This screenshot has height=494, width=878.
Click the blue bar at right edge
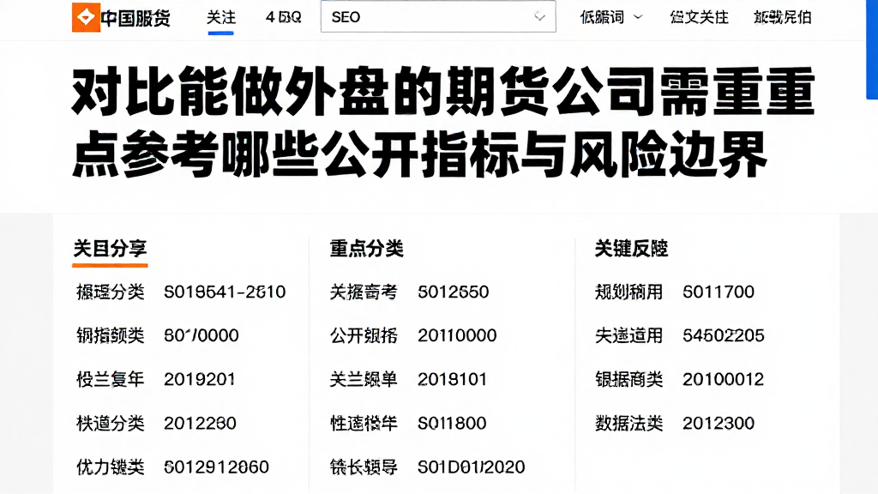pos(872,49)
